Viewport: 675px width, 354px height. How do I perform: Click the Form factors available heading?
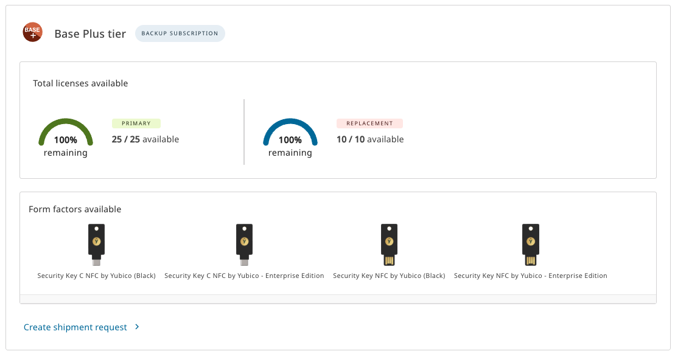[75, 209]
